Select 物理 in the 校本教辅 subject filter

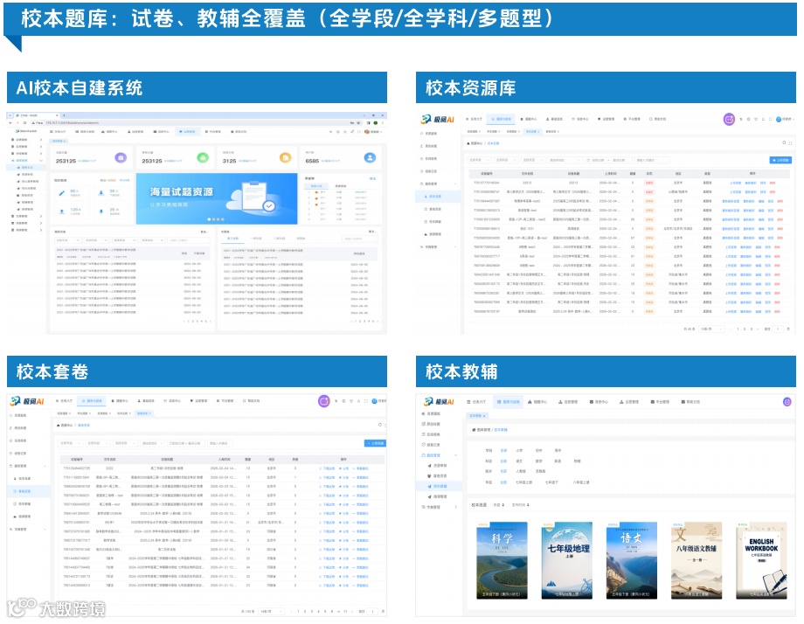pyautogui.click(x=578, y=461)
